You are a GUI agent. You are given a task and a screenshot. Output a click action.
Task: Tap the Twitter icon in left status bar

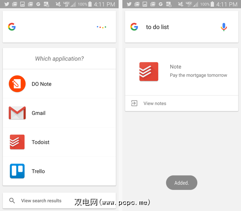tap(7, 4)
